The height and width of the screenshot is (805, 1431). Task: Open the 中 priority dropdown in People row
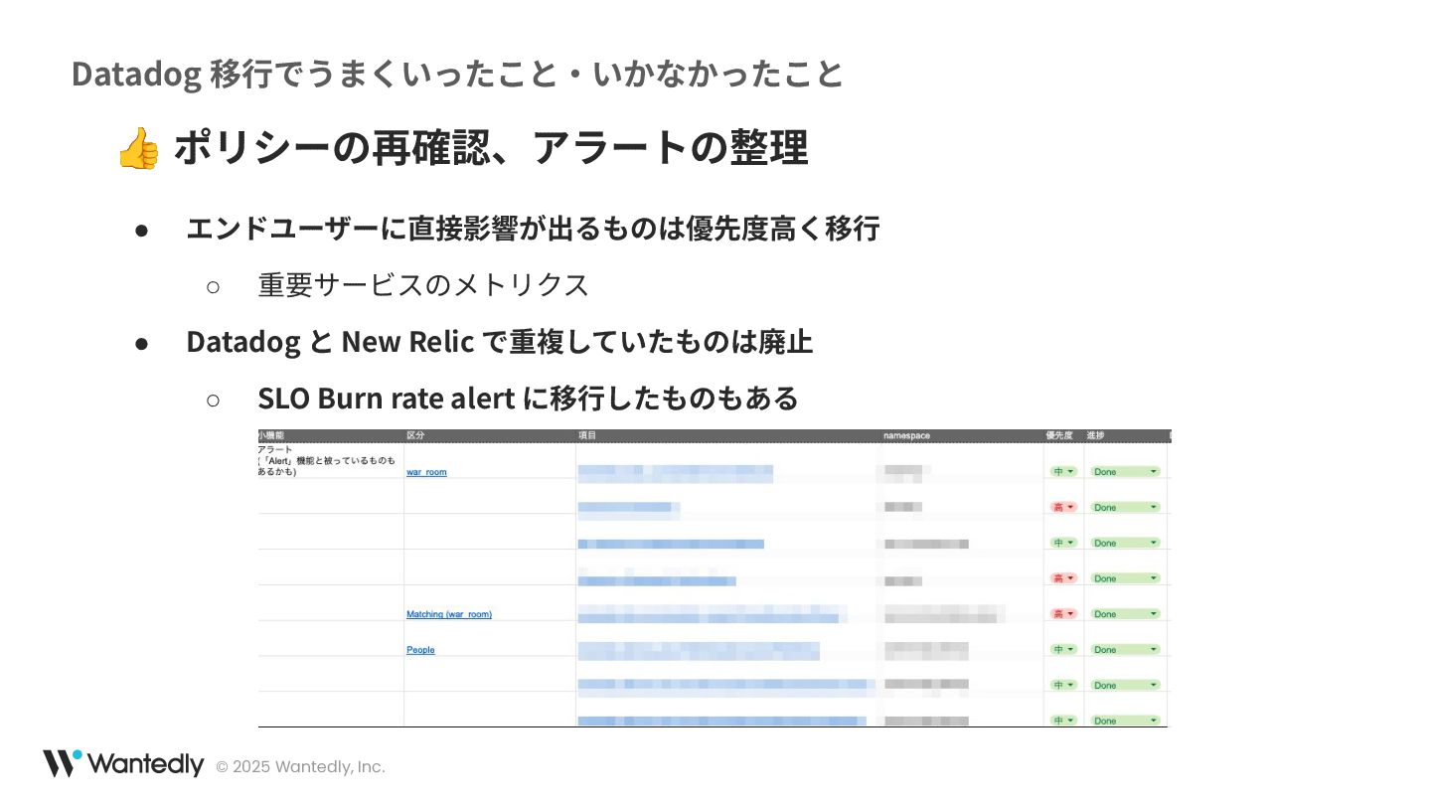click(1063, 650)
